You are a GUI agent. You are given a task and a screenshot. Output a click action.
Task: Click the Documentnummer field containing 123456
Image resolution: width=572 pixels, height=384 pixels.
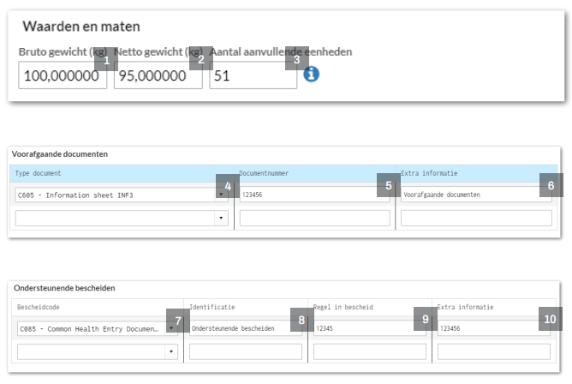(314, 195)
